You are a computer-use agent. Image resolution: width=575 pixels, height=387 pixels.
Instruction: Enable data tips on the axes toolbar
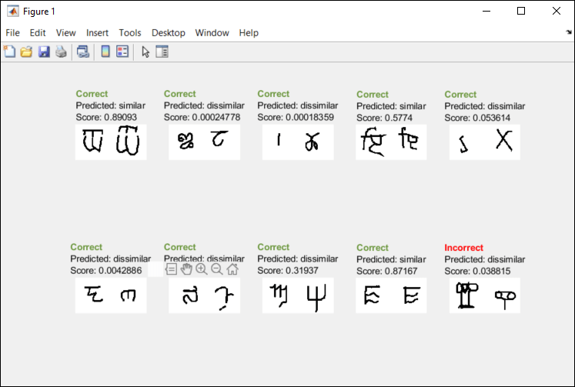171,269
